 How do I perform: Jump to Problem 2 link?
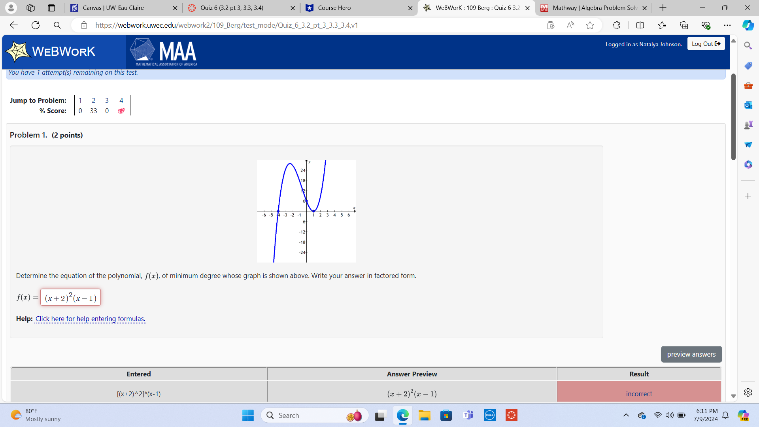93,100
